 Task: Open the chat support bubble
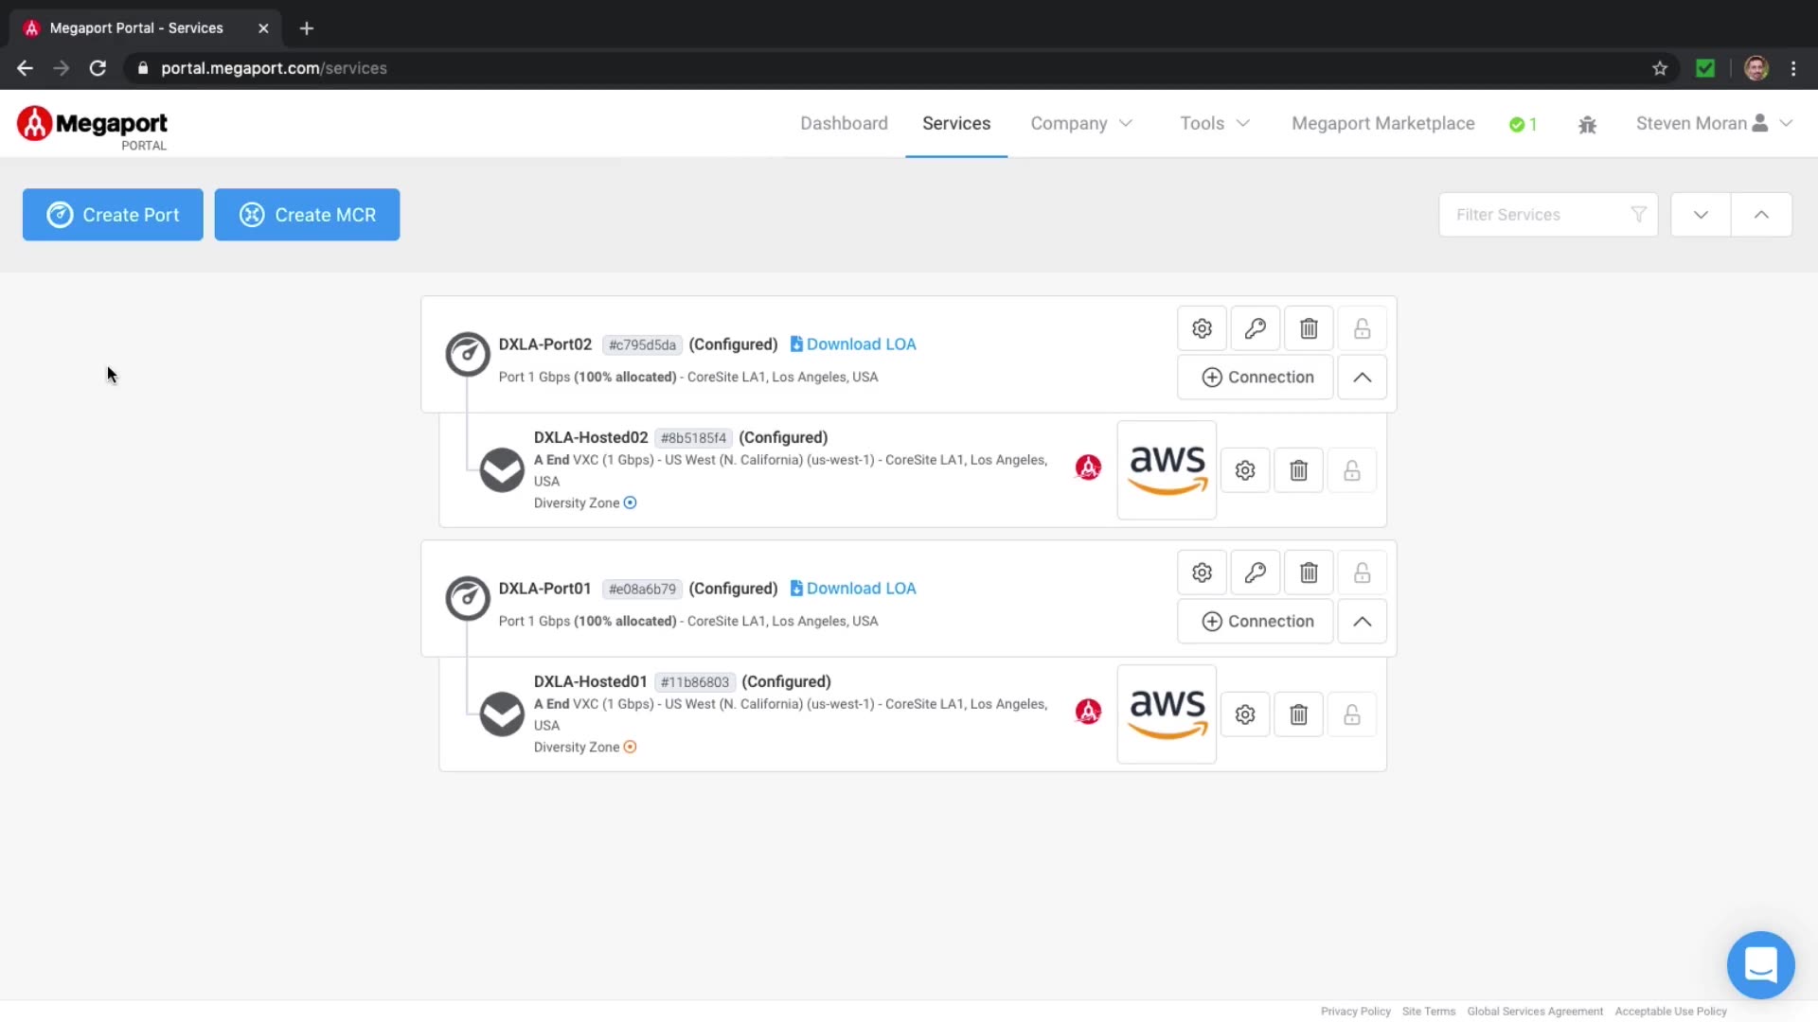point(1760,965)
